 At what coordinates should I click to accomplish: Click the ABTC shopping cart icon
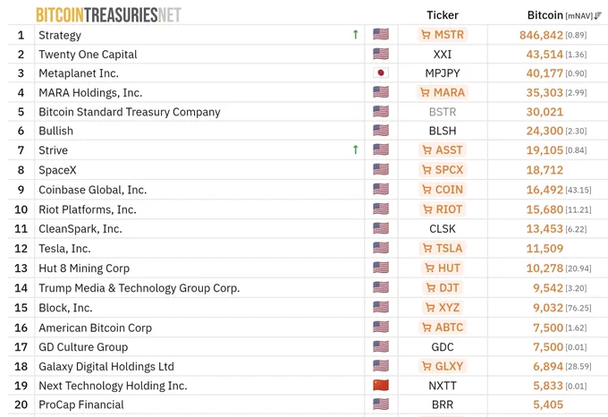(426, 328)
